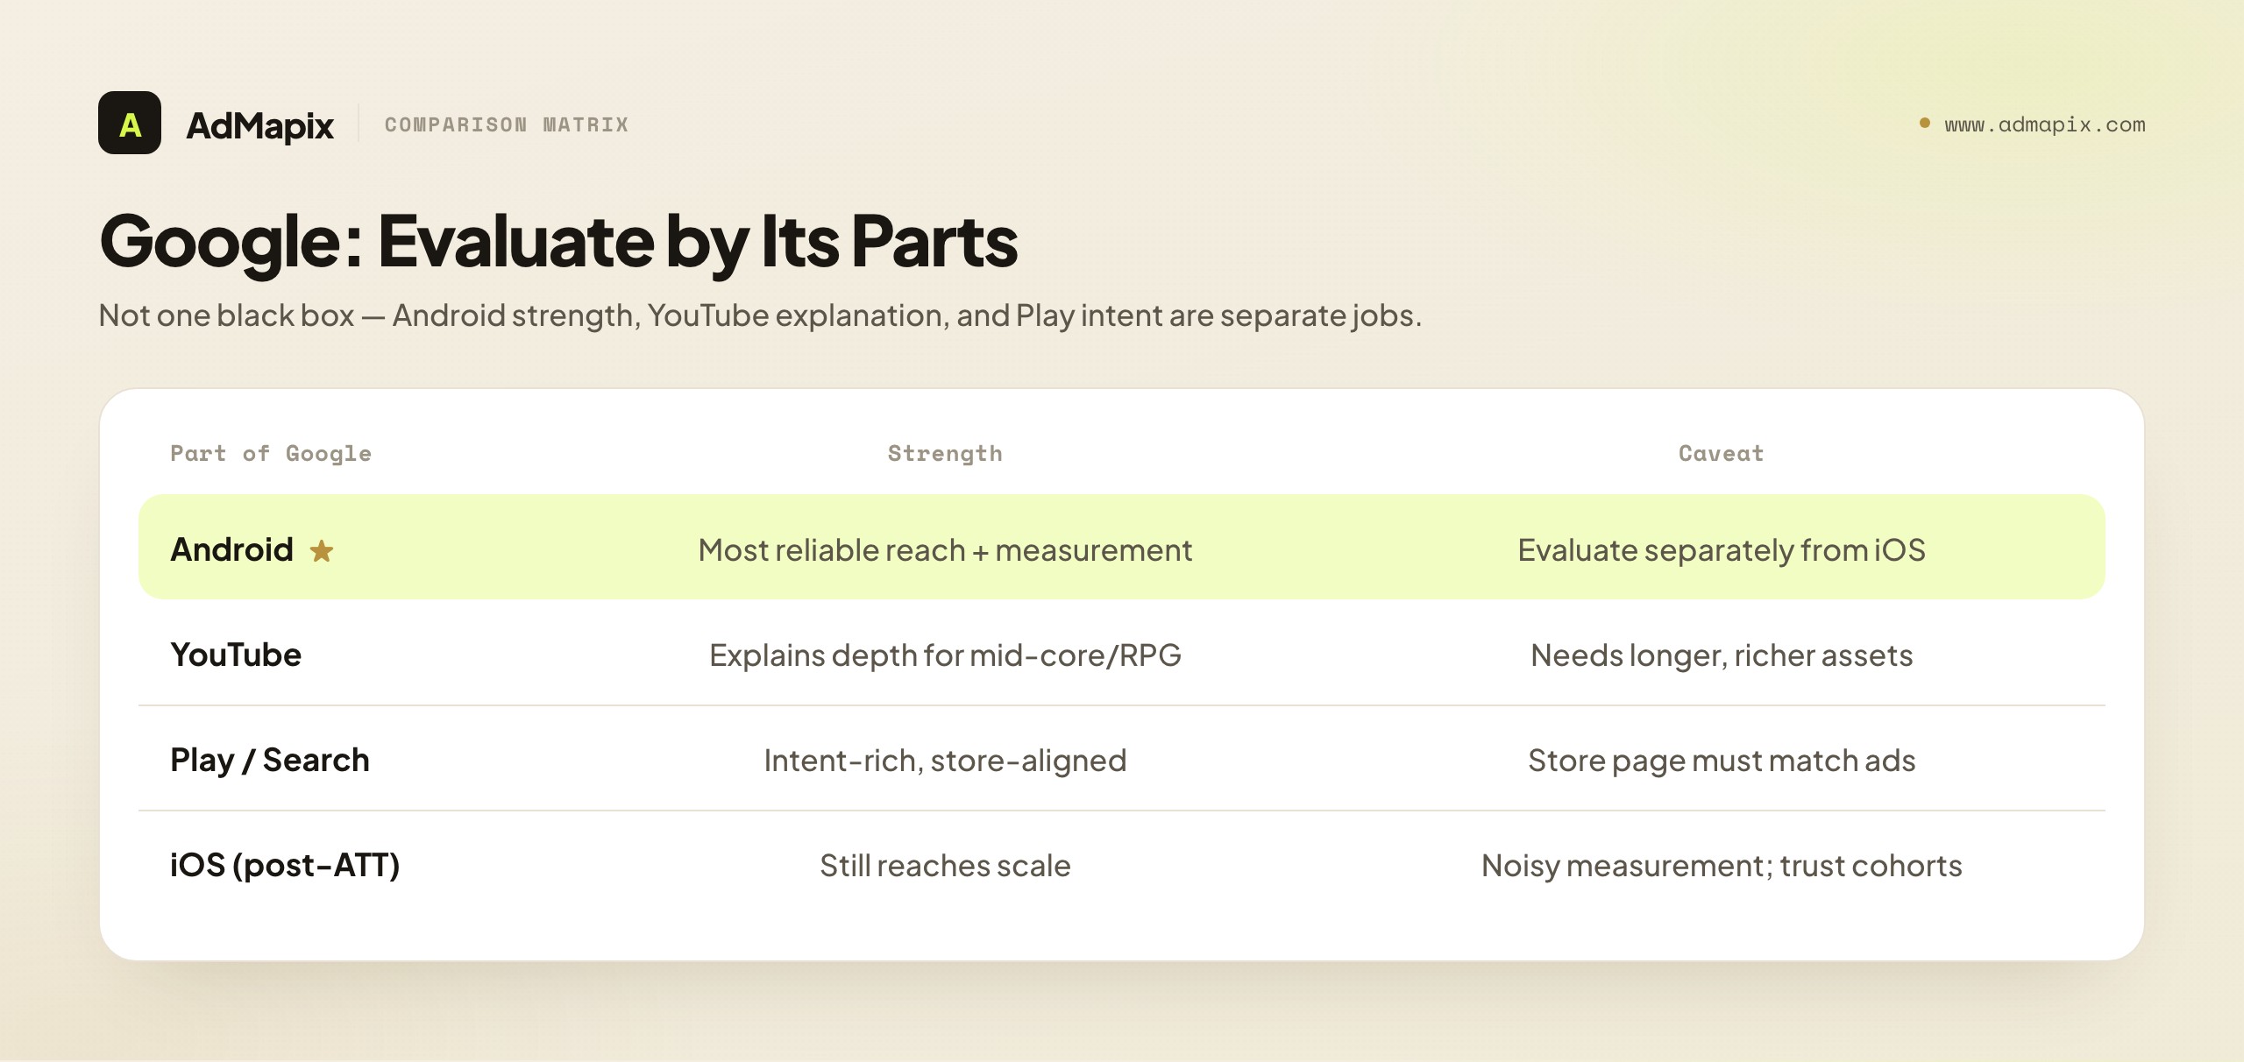The height and width of the screenshot is (1062, 2244).
Task: Click 'Evaluate separately from iOS' cell
Action: (x=1722, y=550)
